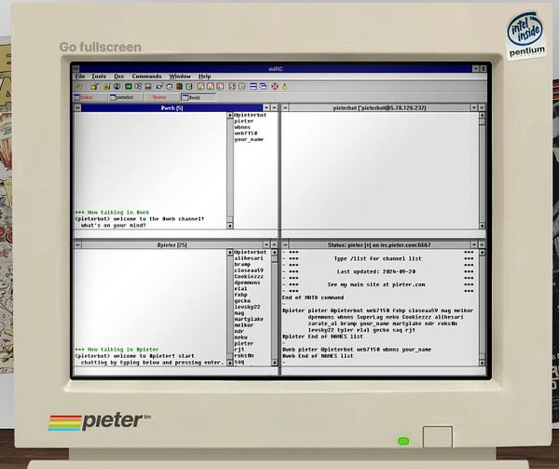The height and width of the screenshot is (469, 559).
Task: Click the Connect lightning icon in the mIRC toolbar
Action: click(x=79, y=87)
